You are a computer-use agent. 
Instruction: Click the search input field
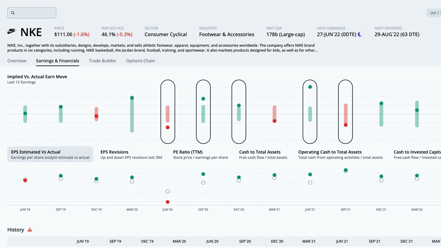tap(35, 13)
